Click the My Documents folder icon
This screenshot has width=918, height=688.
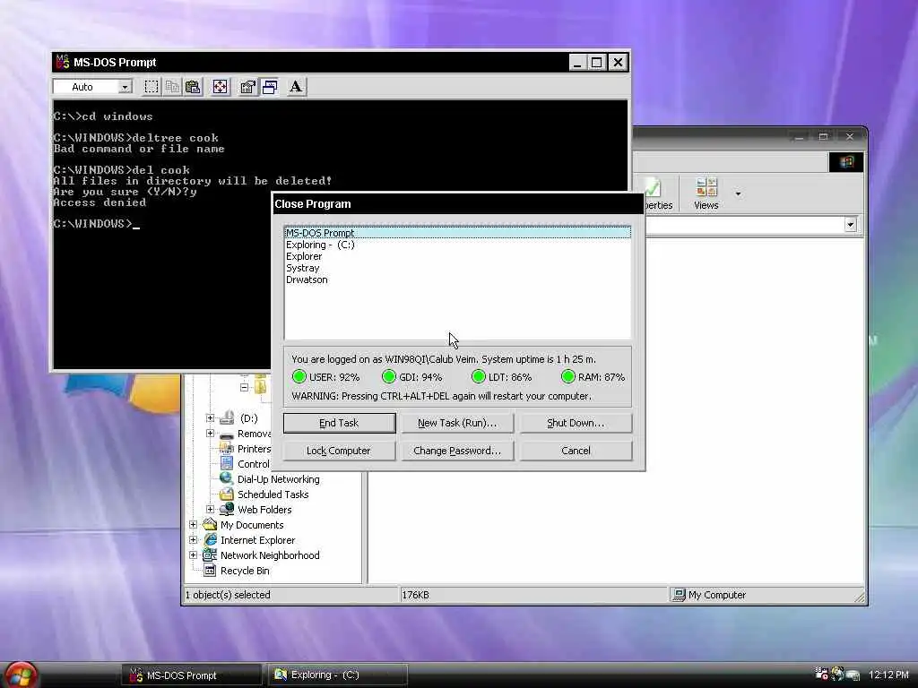tap(210, 524)
